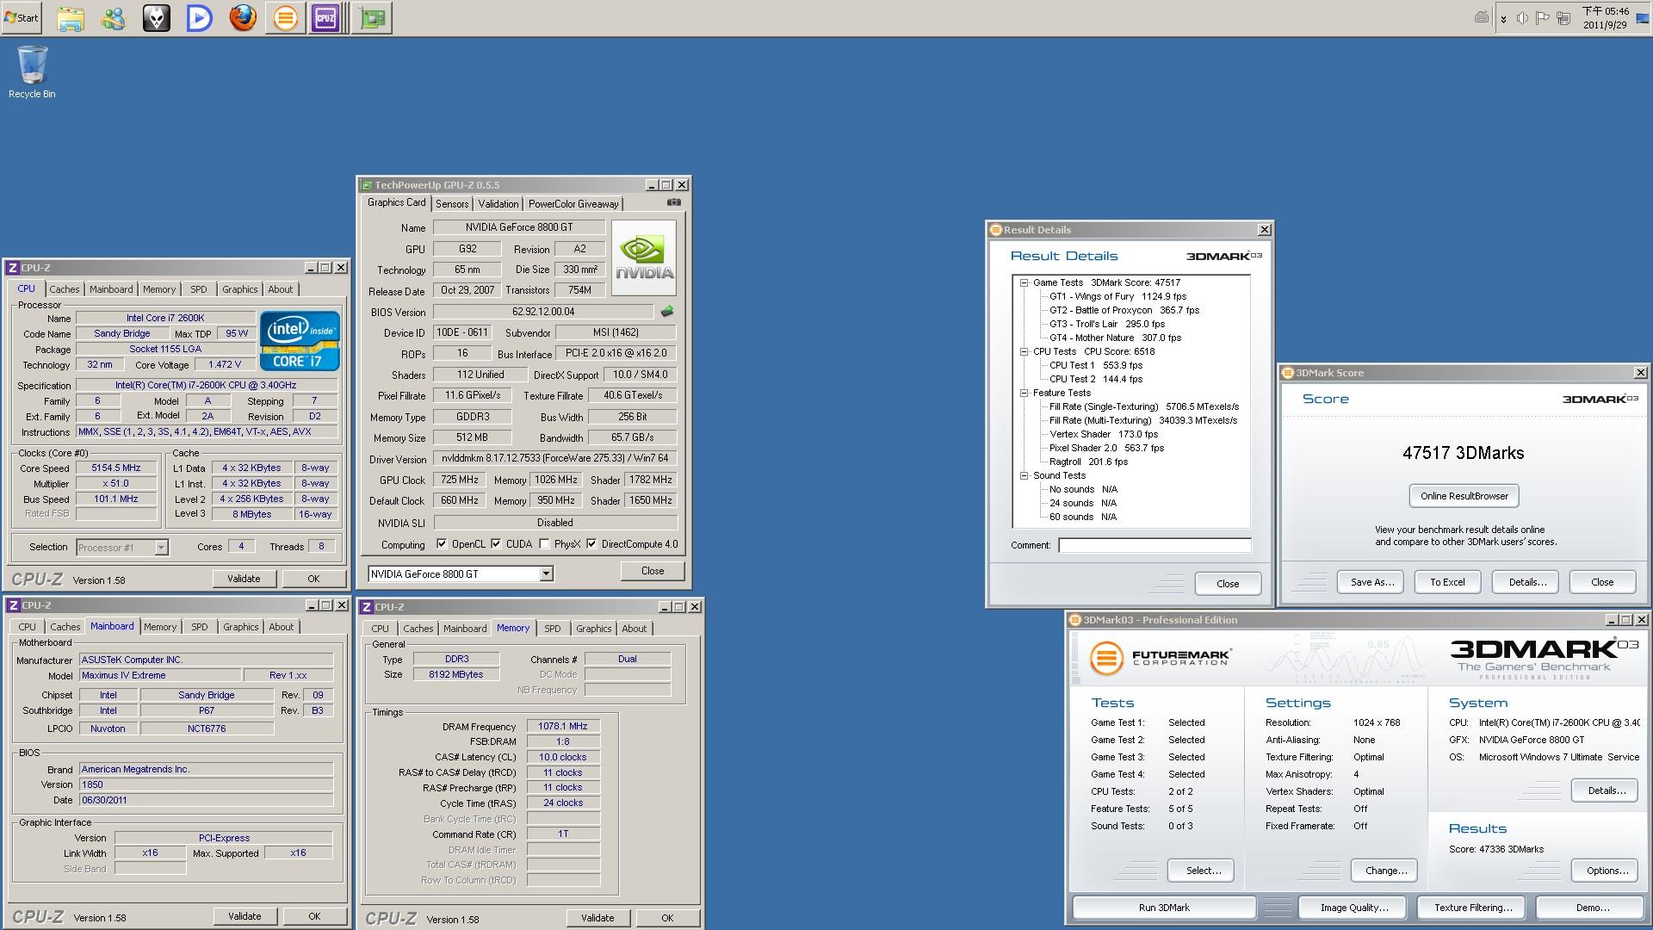Collapse the Feature Tests tree node

click(x=1025, y=393)
